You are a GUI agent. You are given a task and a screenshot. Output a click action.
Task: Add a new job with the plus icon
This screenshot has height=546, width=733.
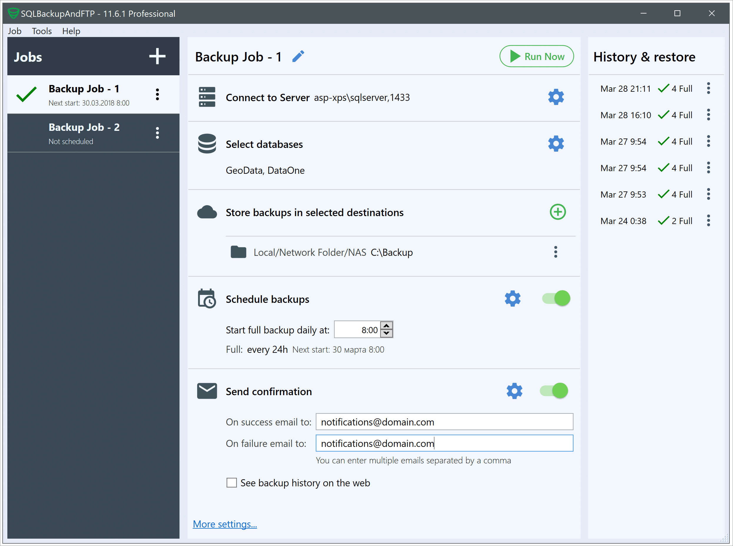pyautogui.click(x=157, y=56)
